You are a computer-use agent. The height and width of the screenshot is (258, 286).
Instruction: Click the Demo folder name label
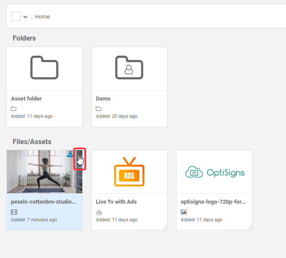[103, 99]
